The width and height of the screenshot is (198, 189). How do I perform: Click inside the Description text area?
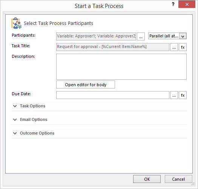point(121,67)
